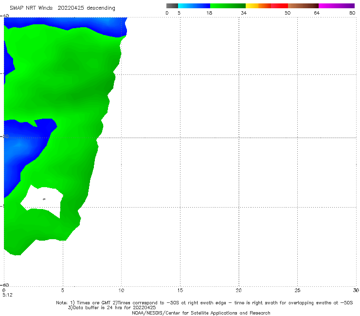Screen dimensions: 360x316
Task: Click the 'Note: 1) Times are GMT' line
Action: coord(204,303)
